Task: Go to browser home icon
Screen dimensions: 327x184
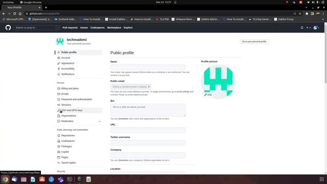Action: pyautogui.click(x=20, y=14)
